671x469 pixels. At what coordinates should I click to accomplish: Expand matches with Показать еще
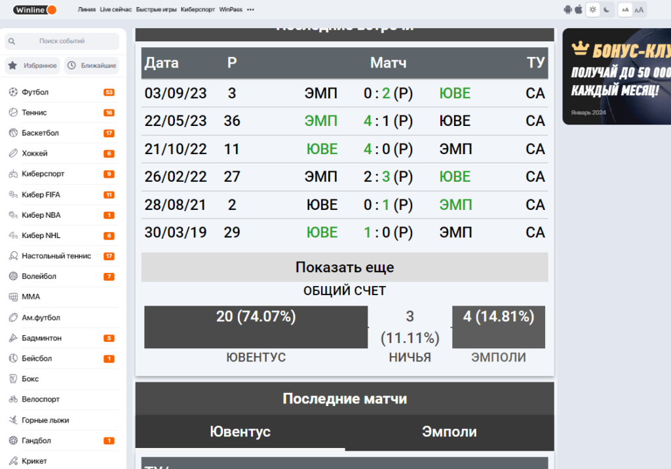(345, 267)
